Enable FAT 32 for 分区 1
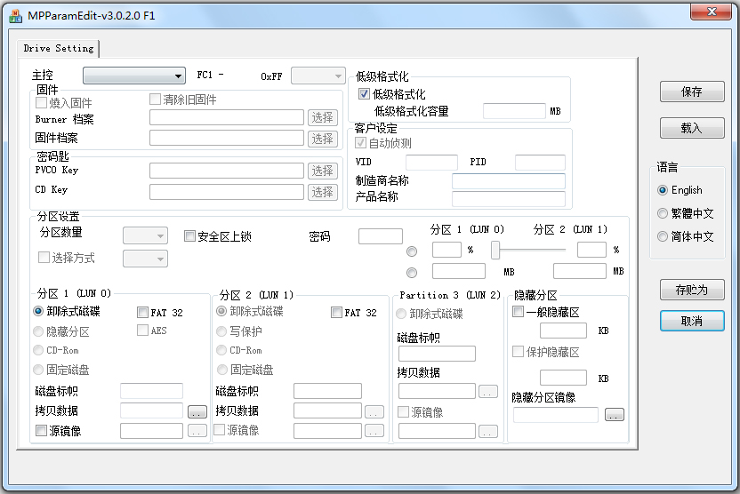740x494 pixels. [142, 312]
